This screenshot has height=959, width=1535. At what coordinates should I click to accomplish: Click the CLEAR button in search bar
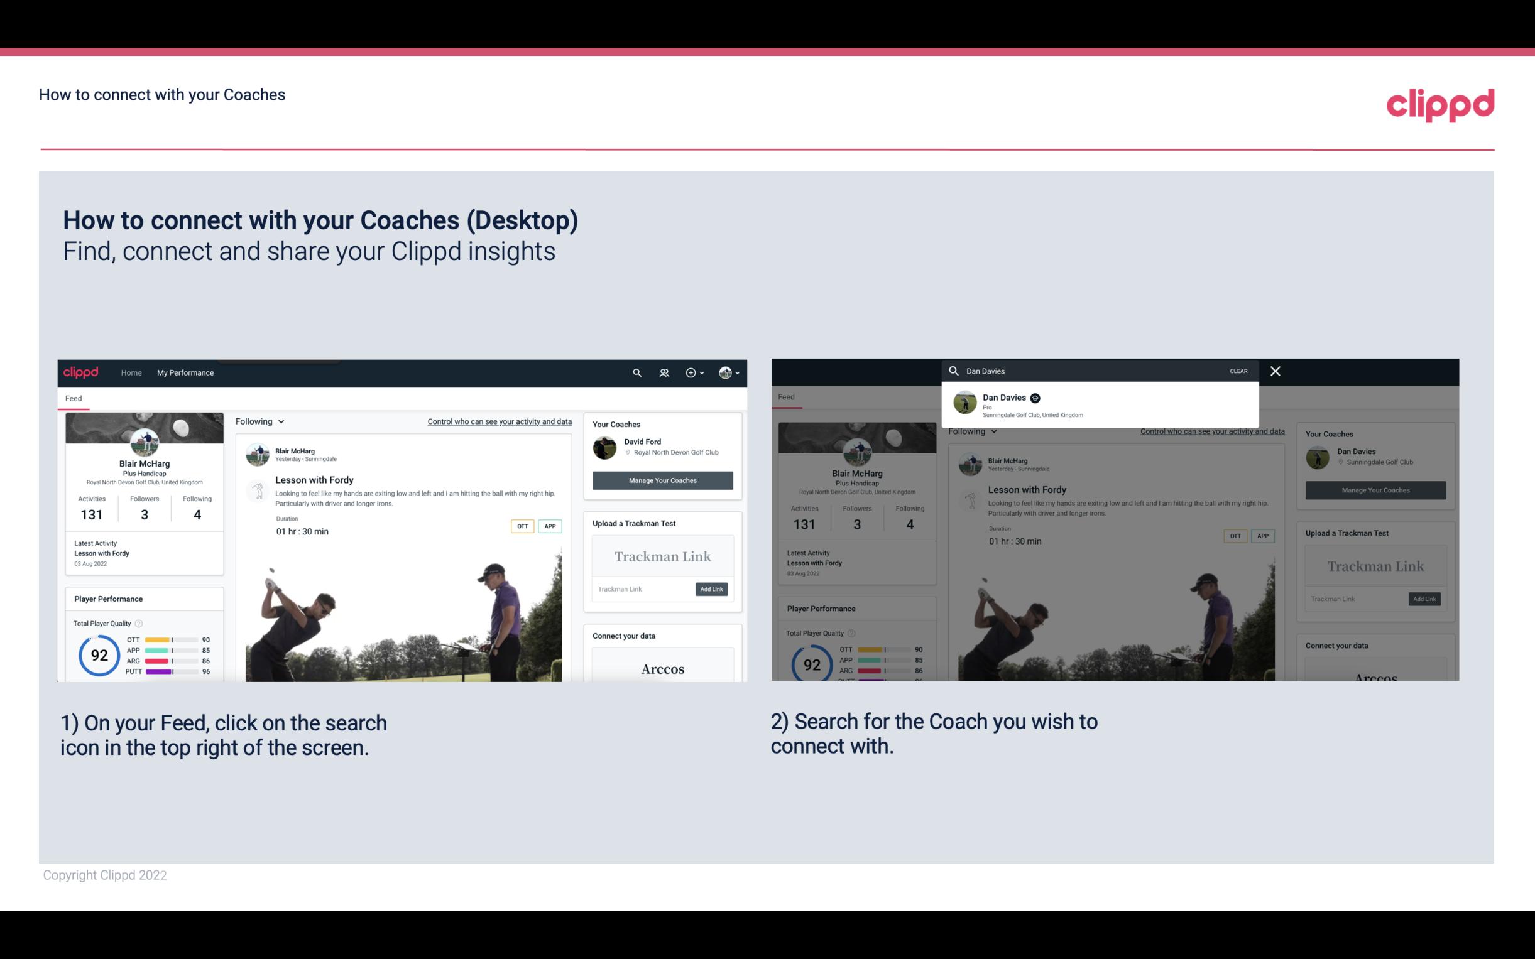tap(1238, 370)
